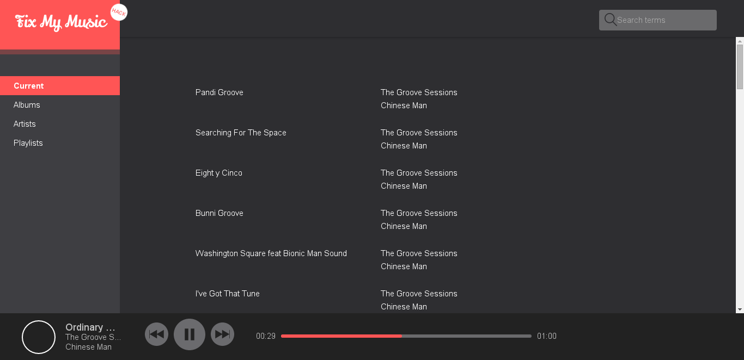The height and width of the screenshot is (360, 744).
Task: Click the HACK badge icon
Action: tap(119, 13)
